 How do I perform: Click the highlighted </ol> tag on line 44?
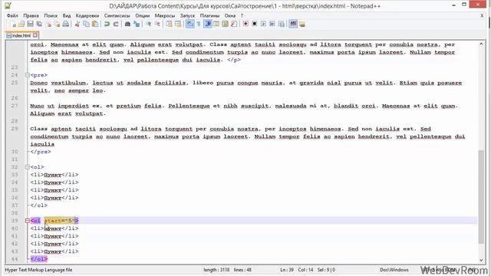point(39,259)
